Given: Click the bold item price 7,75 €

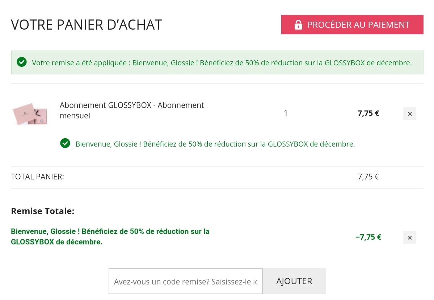Looking at the screenshot, I should 368,113.
